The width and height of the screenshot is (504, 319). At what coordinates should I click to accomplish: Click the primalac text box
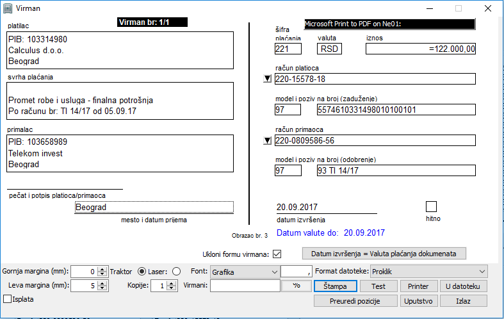[x=120, y=153]
